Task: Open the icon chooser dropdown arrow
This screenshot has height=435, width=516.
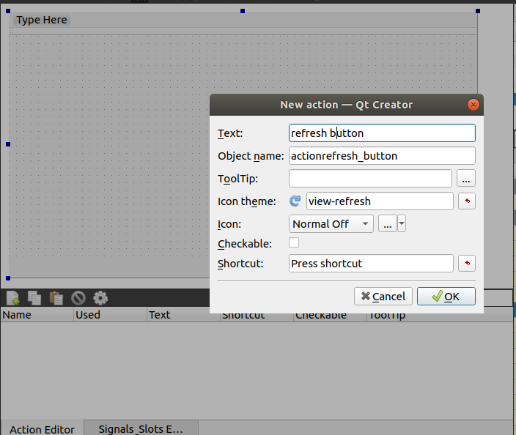Action: coord(402,223)
